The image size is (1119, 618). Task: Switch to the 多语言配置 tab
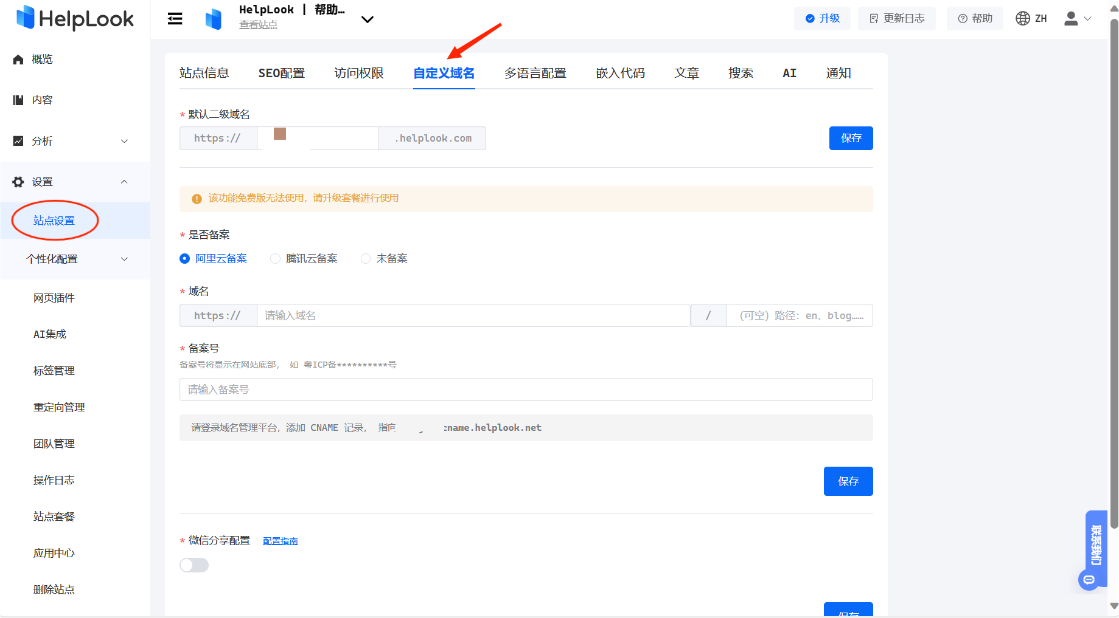tap(535, 73)
